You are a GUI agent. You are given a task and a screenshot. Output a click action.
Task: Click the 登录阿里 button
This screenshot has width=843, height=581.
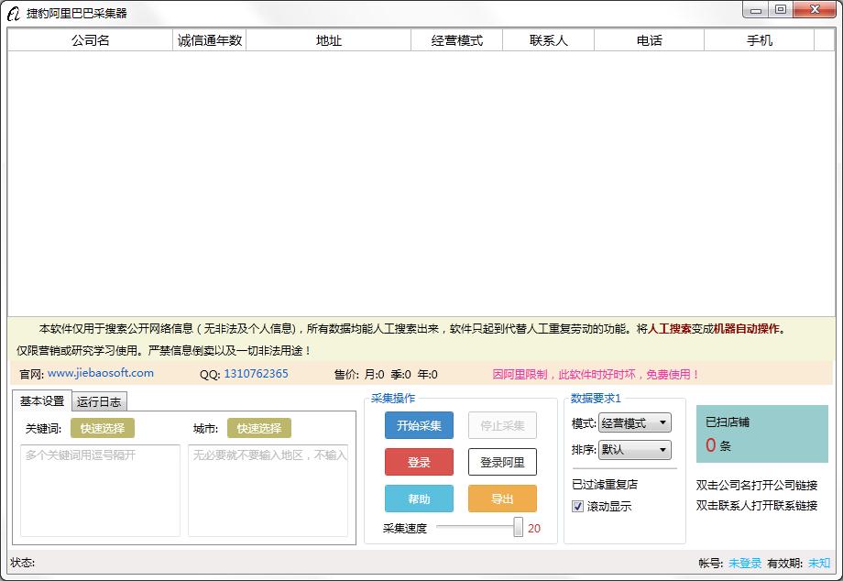[x=502, y=462]
